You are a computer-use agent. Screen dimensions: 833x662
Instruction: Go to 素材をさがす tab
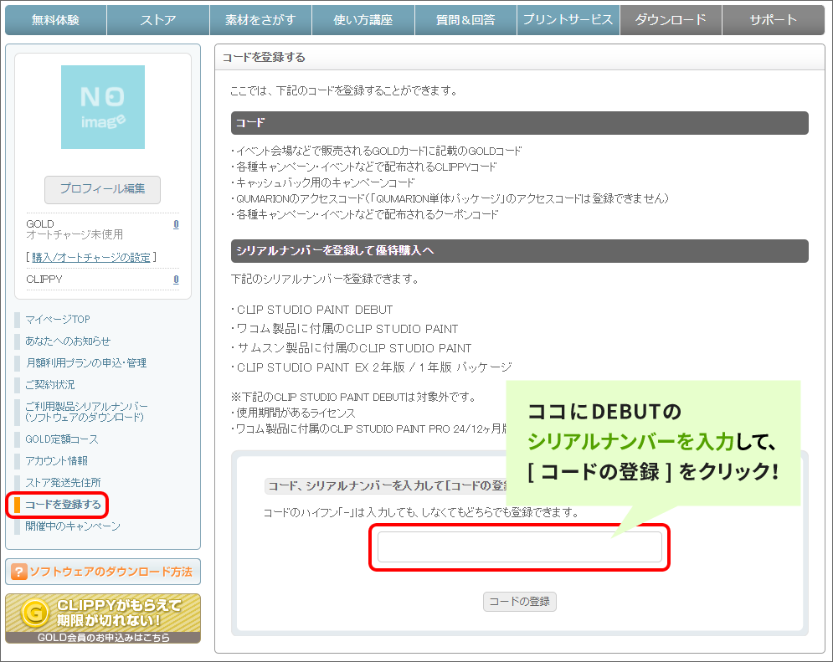coord(260,20)
